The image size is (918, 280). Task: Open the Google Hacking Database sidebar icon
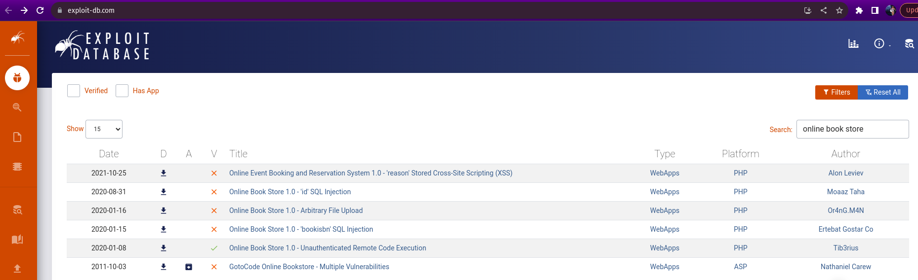pyautogui.click(x=17, y=107)
